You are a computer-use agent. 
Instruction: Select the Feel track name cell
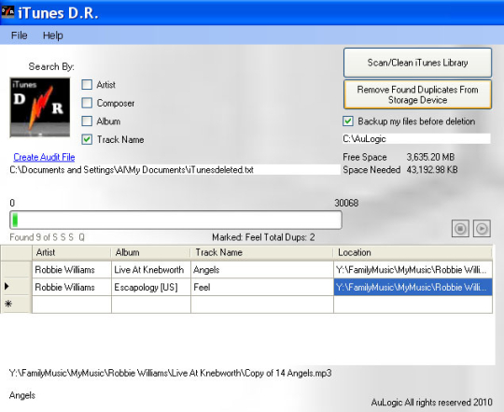point(262,287)
